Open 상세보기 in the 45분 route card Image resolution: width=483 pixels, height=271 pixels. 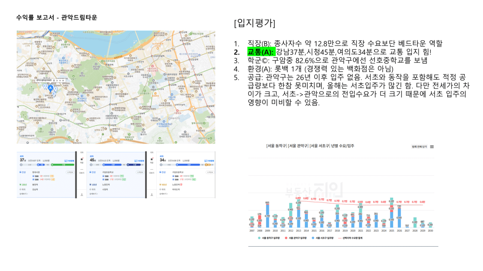[x=93, y=194]
